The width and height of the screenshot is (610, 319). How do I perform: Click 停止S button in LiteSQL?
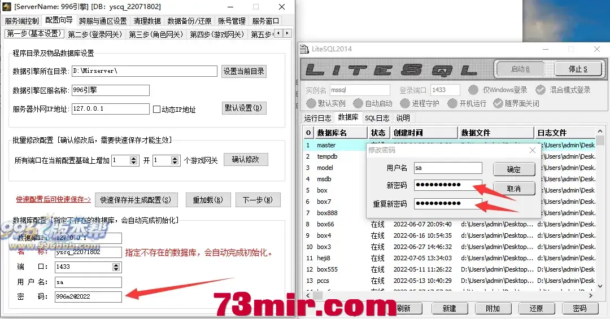(x=578, y=69)
